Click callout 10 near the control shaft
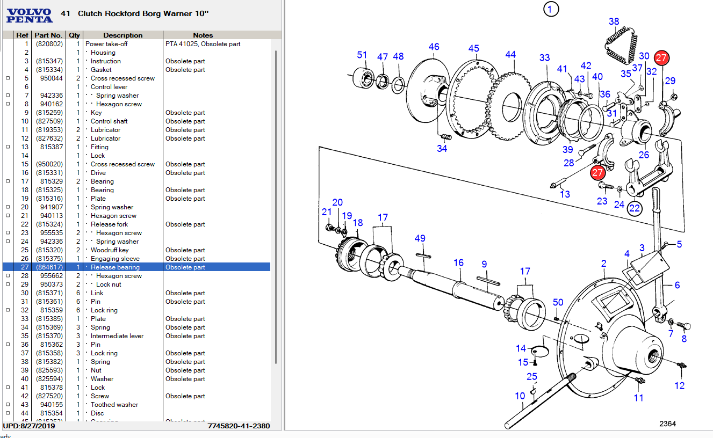Screen dimensions: 713x438 (x=520, y=396)
